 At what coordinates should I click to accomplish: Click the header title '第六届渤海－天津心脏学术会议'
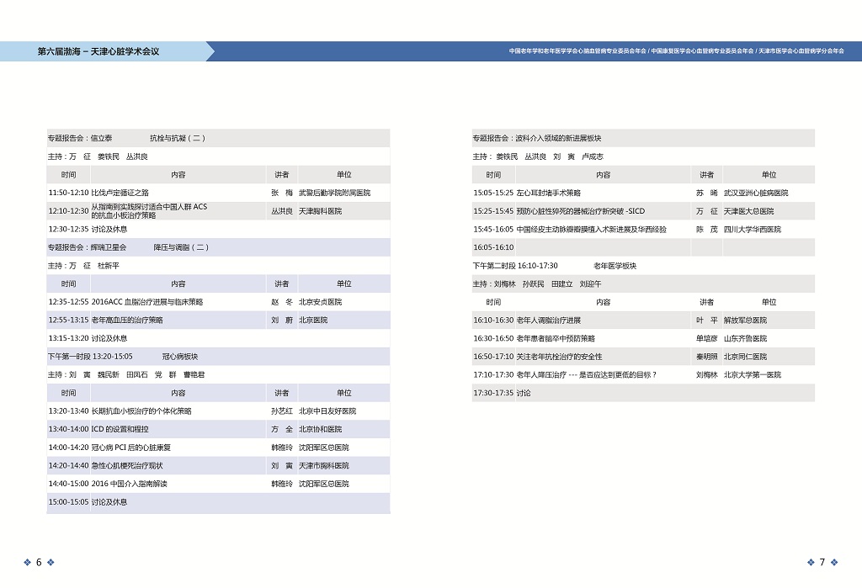pyautogui.click(x=98, y=51)
